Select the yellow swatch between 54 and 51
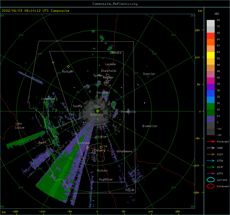This screenshot has width=230, height=215. (211, 55)
